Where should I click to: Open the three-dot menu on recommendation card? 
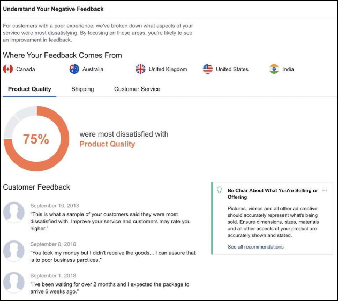(x=325, y=190)
